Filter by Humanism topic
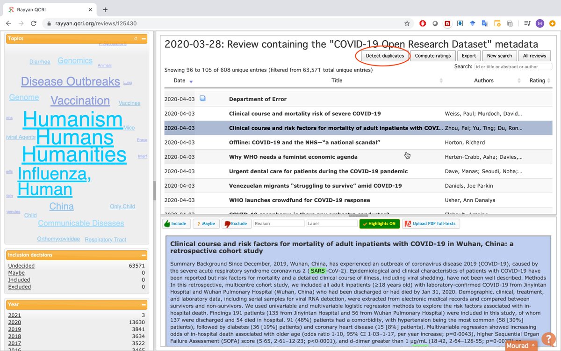The width and height of the screenshot is (561, 351). coord(72,119)
